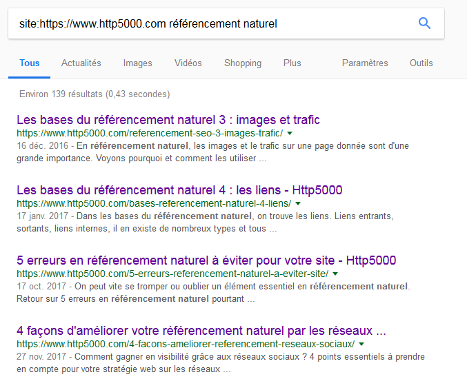Open '4 façons d'améliorer votre référencement' result

201,331
